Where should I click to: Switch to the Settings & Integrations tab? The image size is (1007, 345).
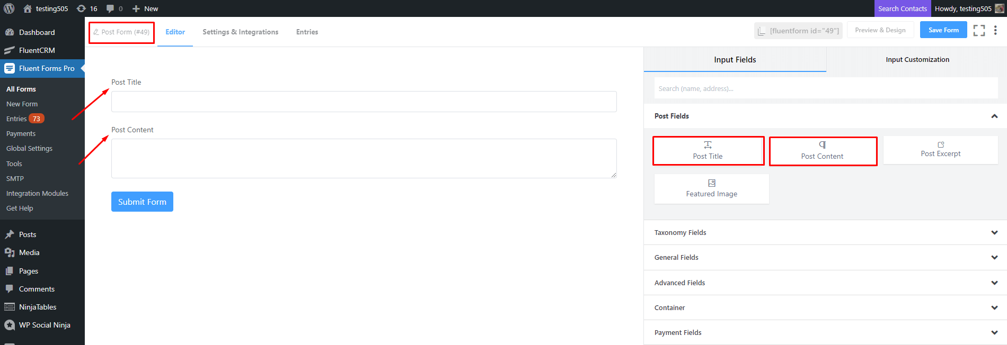pyautogui.click(x=240, y=32)
